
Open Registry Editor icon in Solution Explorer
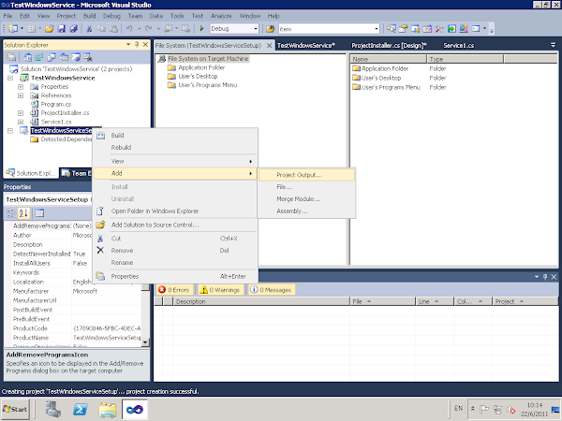(x=39, y=57)
